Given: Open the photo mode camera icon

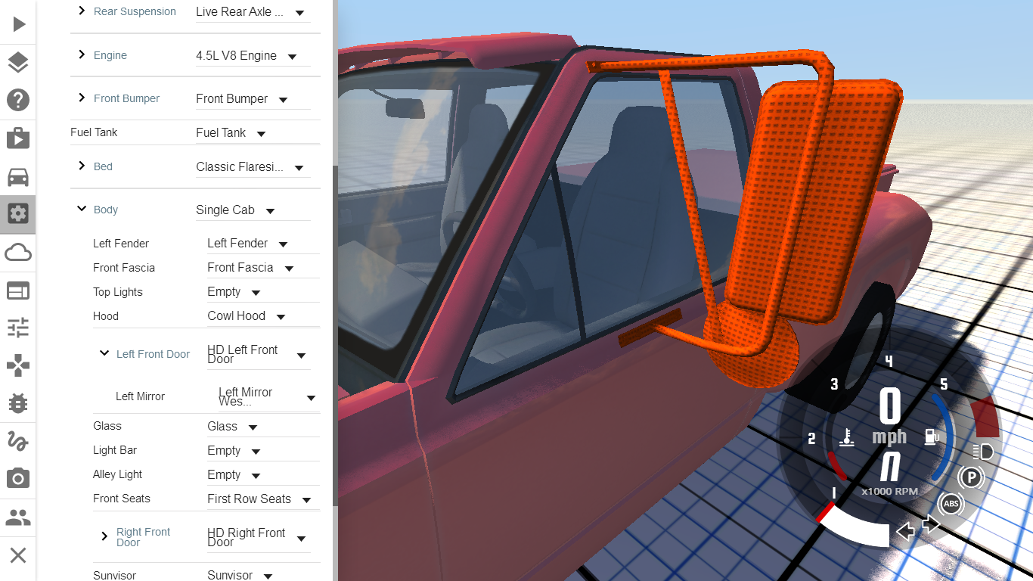Looking at the screenshot, I should point(18,478).
